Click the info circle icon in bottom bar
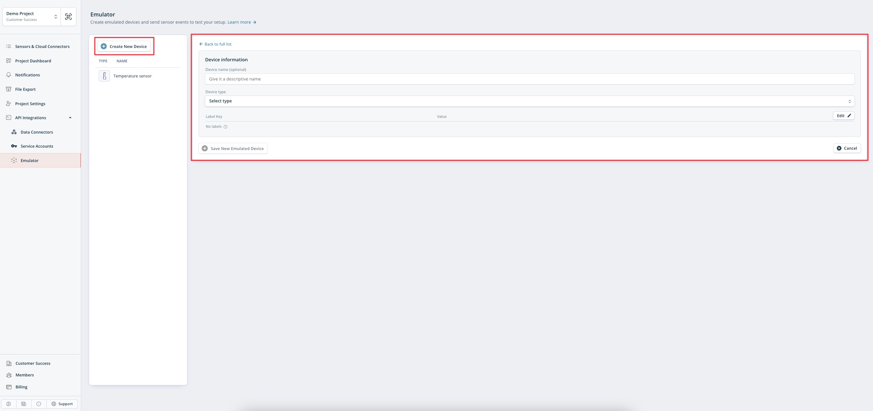 39,404
